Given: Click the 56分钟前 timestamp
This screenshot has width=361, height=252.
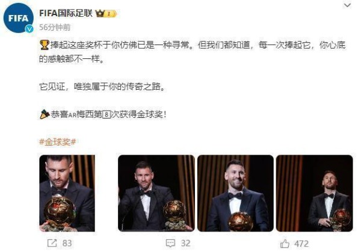Looking at the screenshot, I should tap(55, 28).
